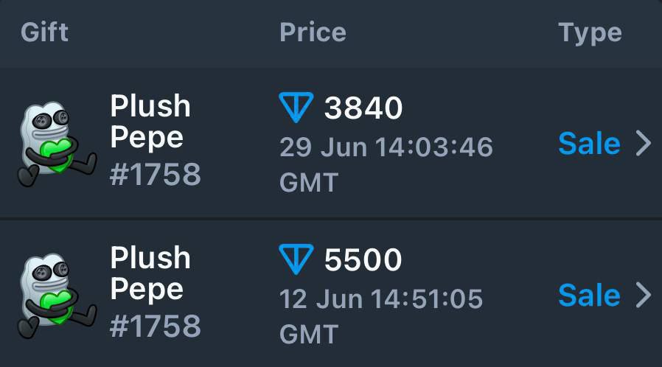Viewport: 662px width, 367px height.
Task: Click the TON icon beside 3840
Action: pos(296,108)
